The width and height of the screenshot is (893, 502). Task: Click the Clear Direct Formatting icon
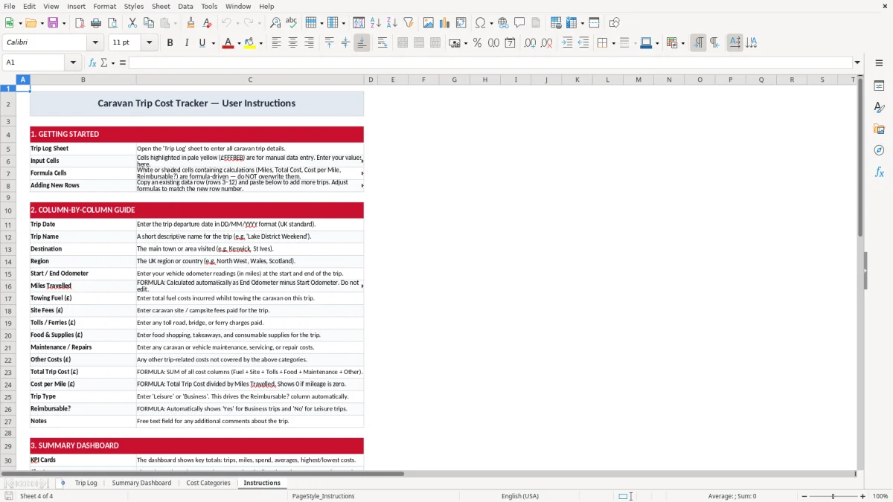(207, 23)
